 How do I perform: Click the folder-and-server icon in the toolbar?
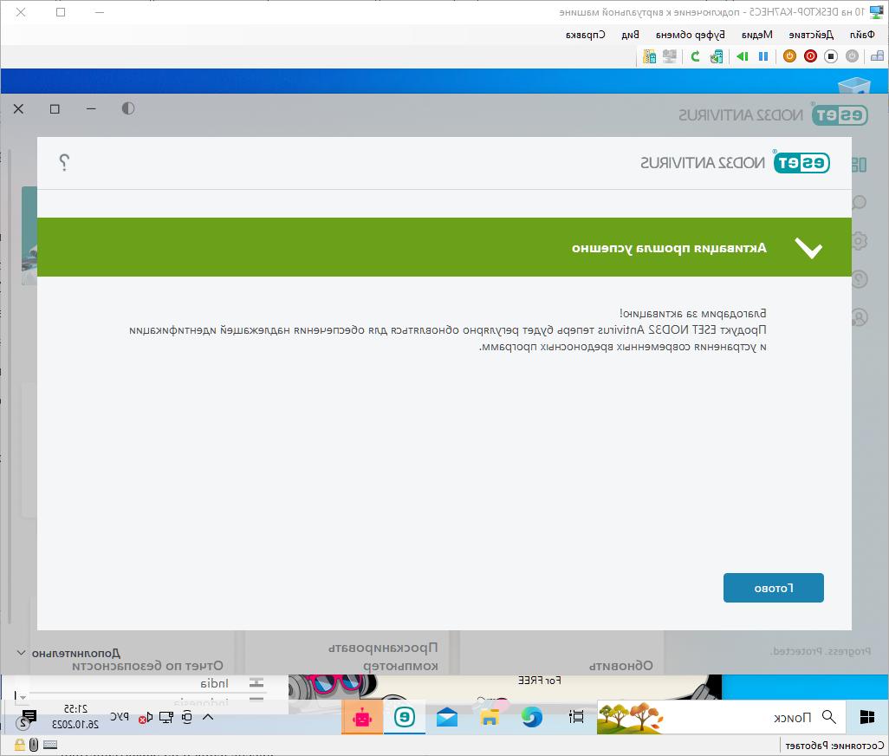pos(650,56)
